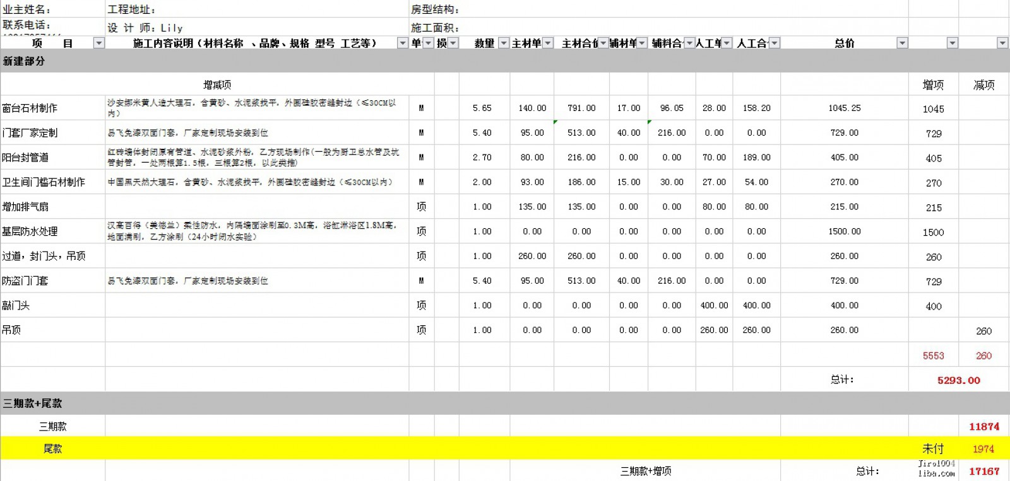This screenshot has height=481, width=1010.
Task: Select the yellow 尾款 row label
Action: coord(52,449)
